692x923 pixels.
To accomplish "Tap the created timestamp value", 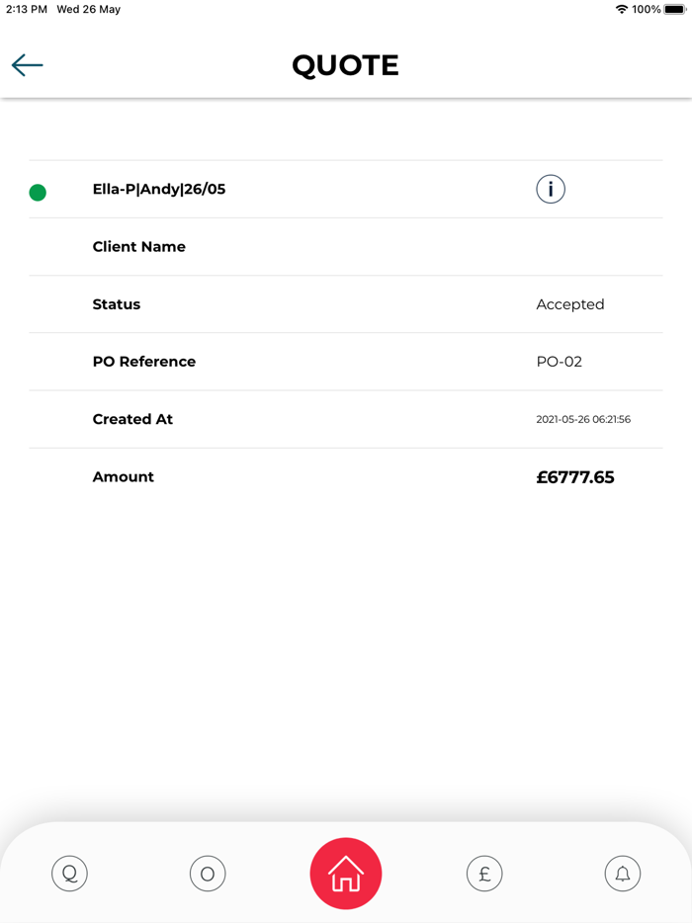I will (583, 419).
